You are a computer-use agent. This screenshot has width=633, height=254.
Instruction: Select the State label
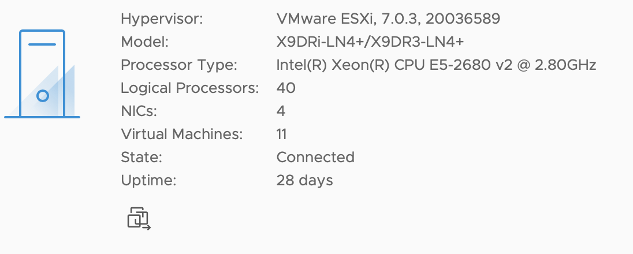tap(142, 156)
